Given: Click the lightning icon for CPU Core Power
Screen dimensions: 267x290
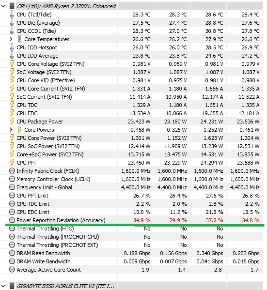Looking at the screenshot, I should click(x=12, y=138).
